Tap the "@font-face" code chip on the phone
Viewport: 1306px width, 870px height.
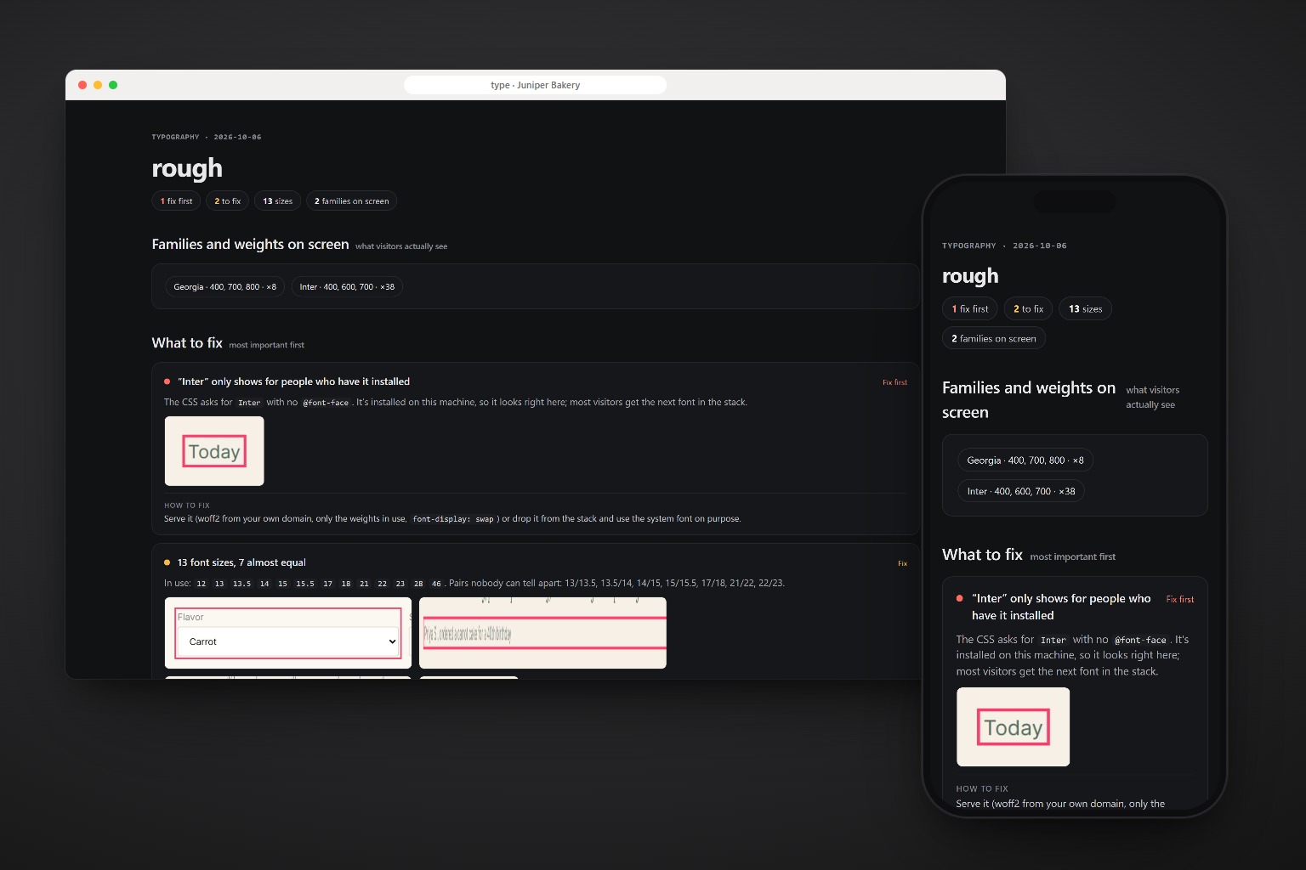[x=1140, y=640]
